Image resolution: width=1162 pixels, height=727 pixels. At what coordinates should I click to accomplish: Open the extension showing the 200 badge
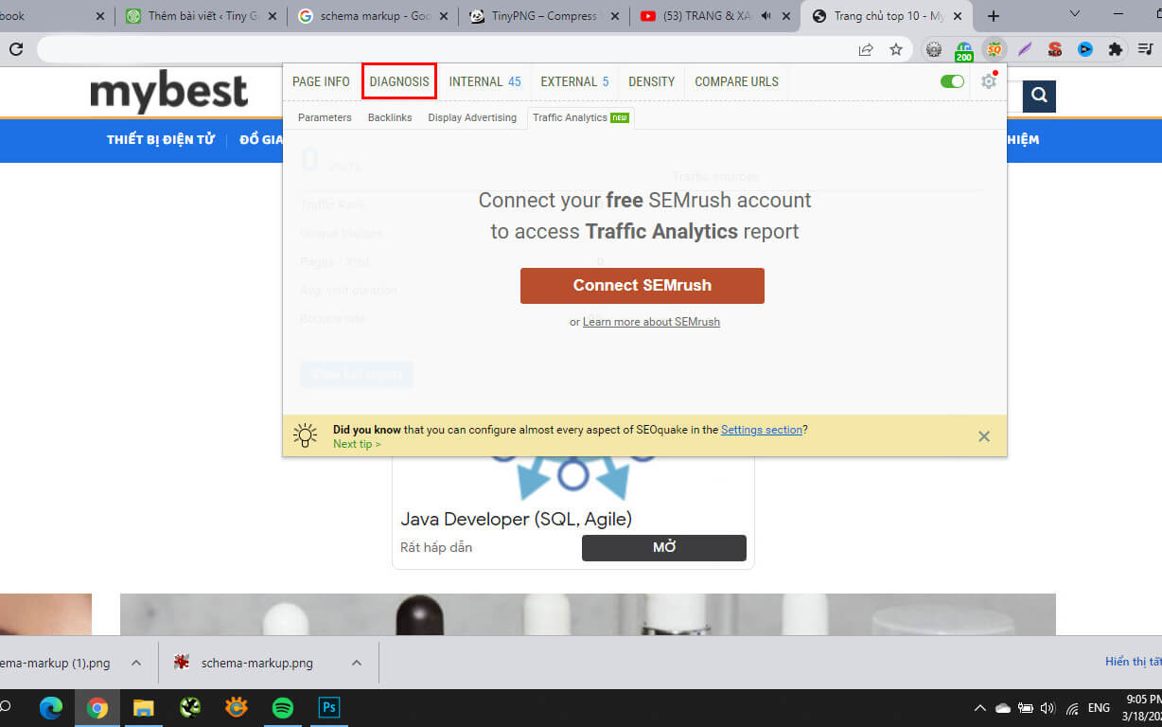[x=964, y=50]
